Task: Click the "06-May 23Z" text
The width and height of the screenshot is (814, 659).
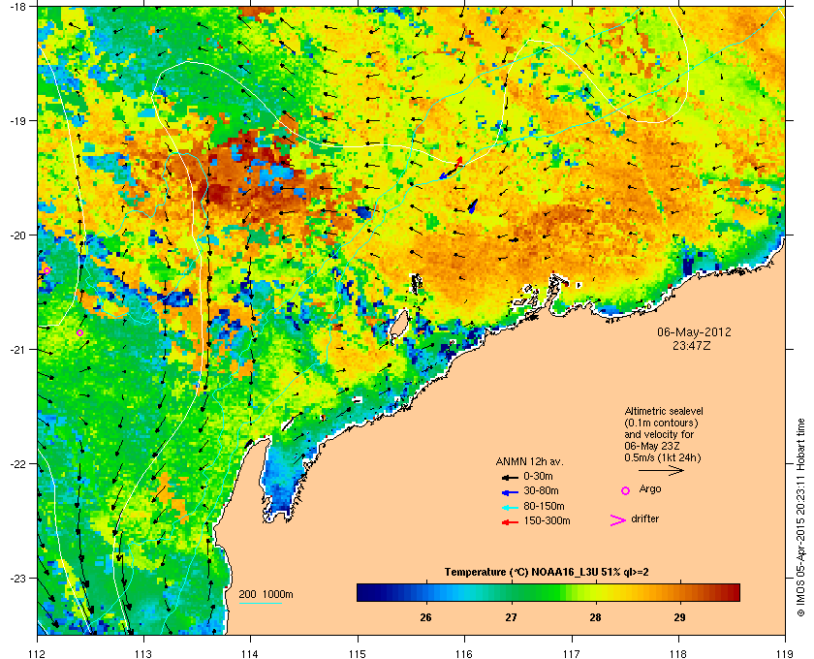Action: 652,446
